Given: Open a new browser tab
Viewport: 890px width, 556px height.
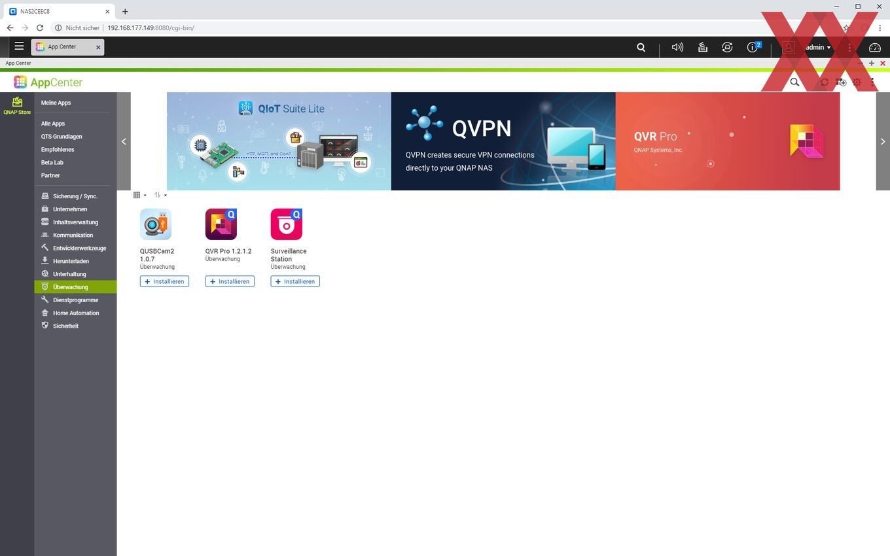Looking at the screenshot, I should pos(125,11).
